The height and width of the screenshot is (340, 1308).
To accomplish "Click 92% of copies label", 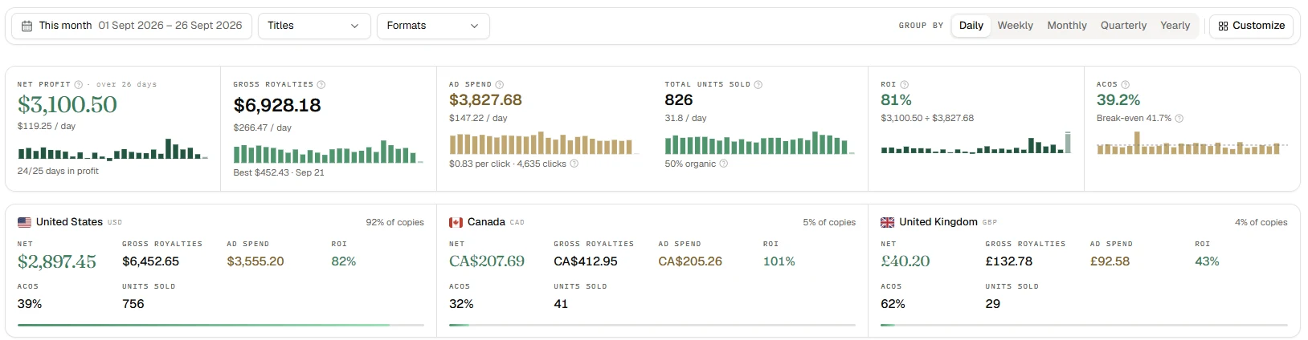I will [395, 222].
